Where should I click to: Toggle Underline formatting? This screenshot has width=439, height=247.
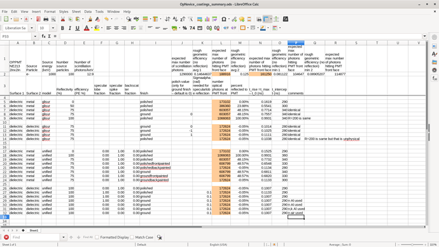point(77,28)
